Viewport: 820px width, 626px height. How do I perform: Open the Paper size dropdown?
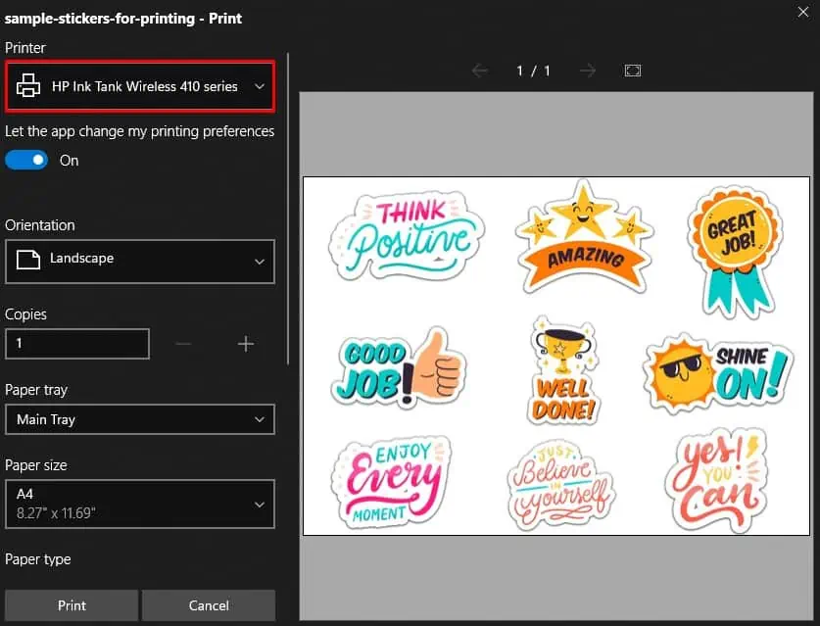click(139, 504)
